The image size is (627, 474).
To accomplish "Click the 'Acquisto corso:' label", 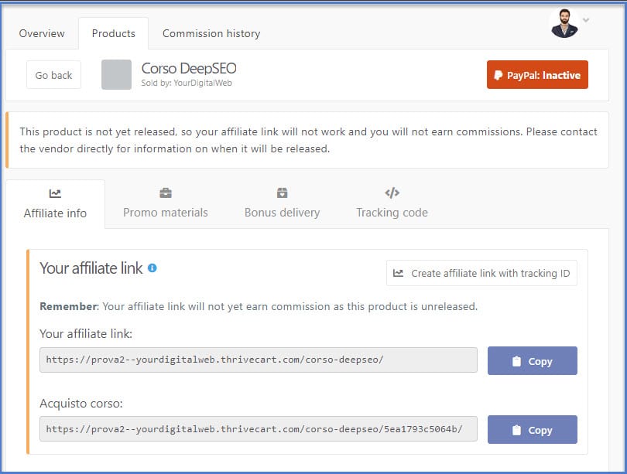I will point(81,404).
